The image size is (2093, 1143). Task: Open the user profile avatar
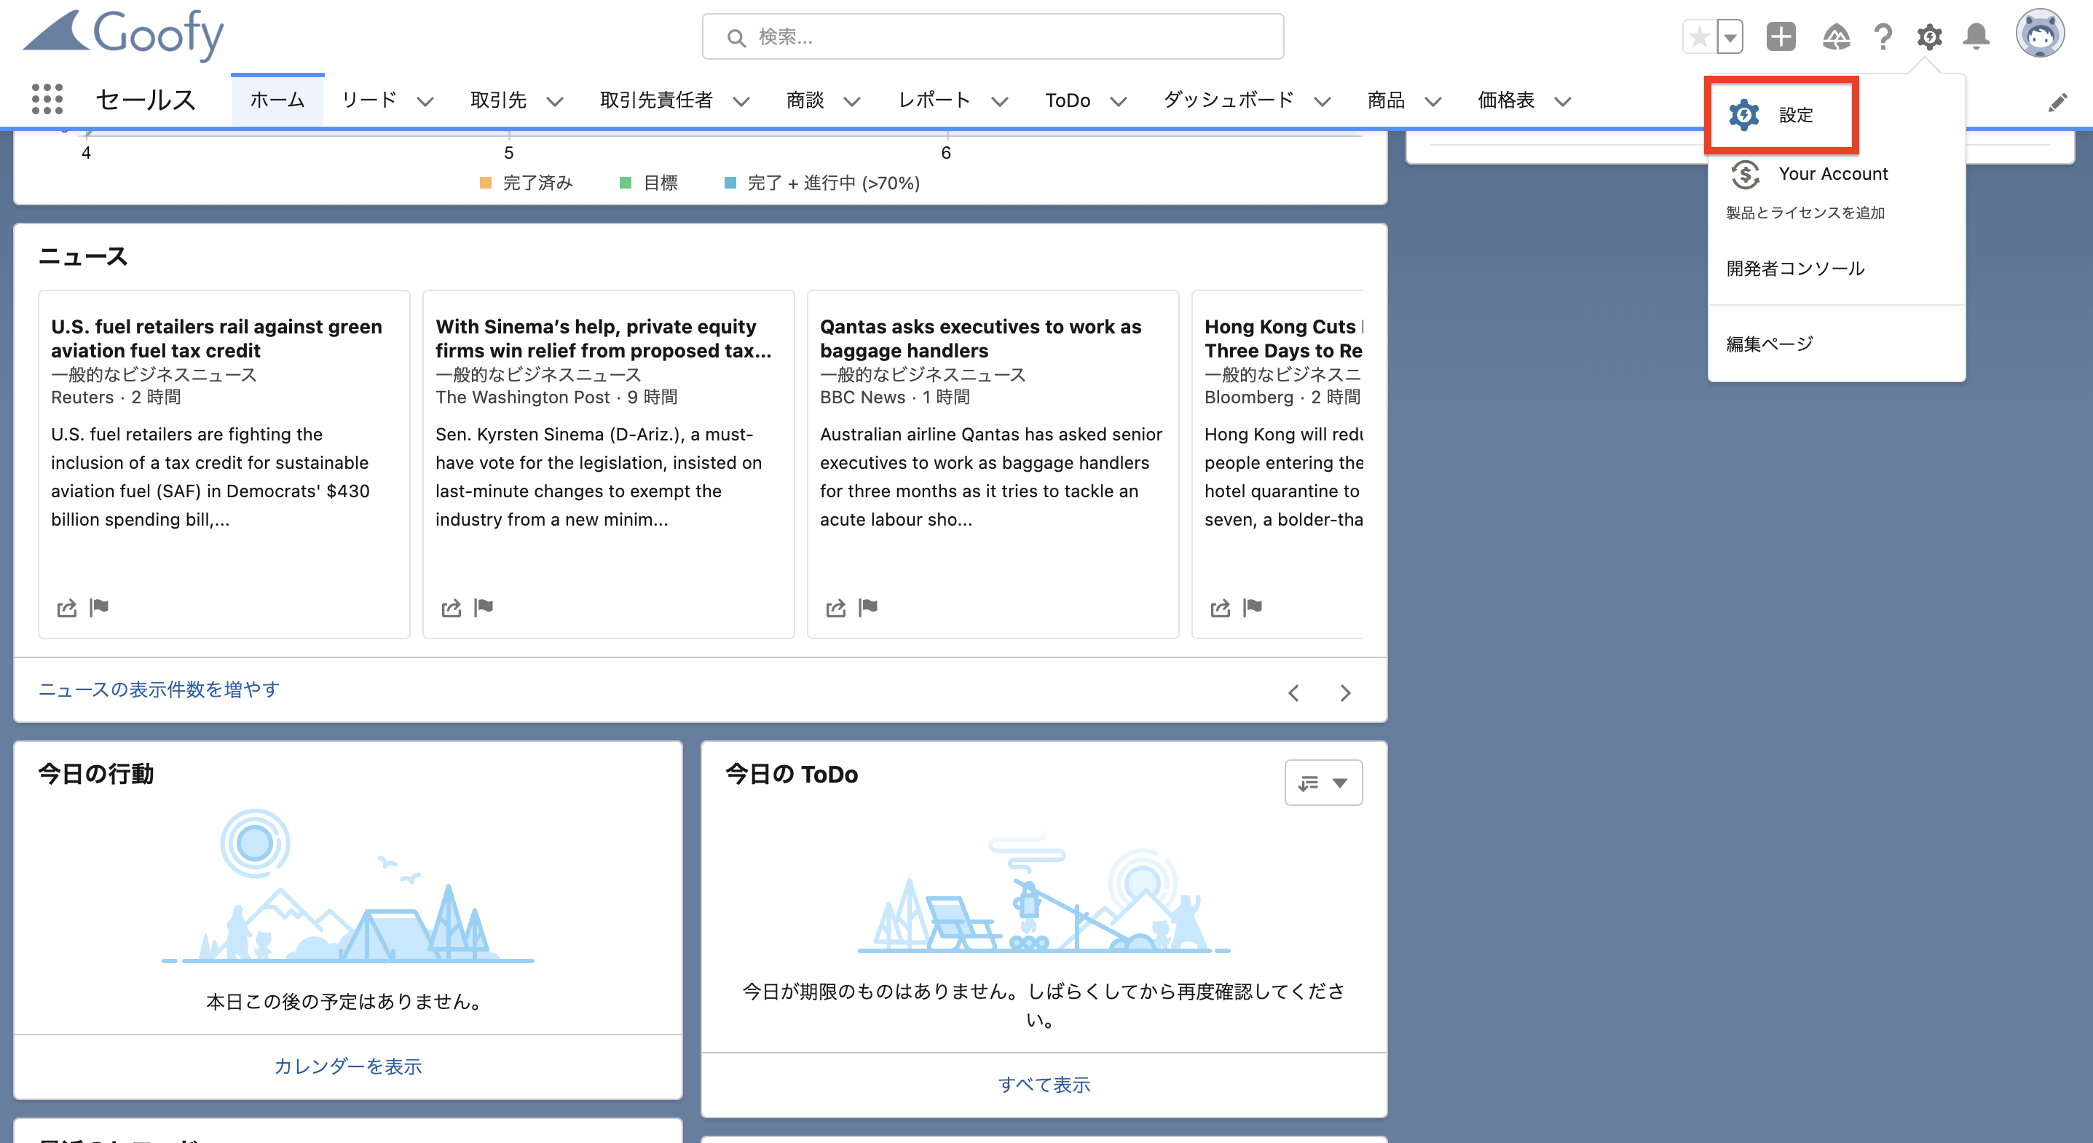[2039, 34]
